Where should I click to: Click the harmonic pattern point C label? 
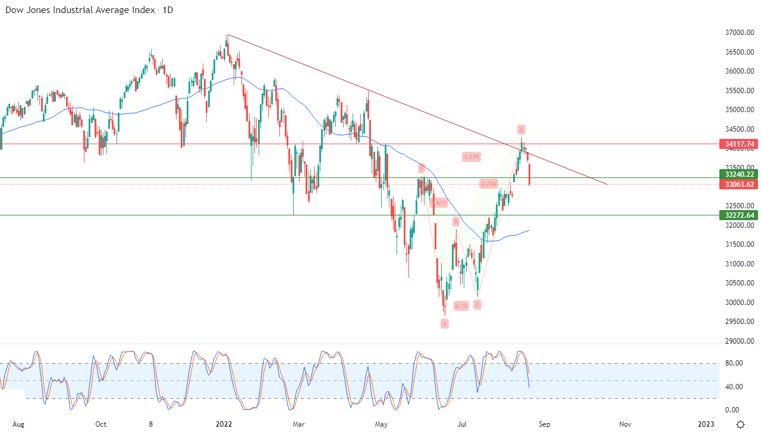coord(477,304)
